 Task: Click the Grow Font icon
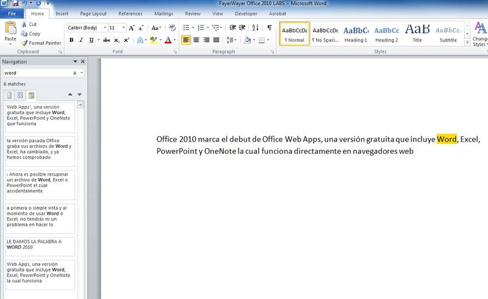coord(132,27)
